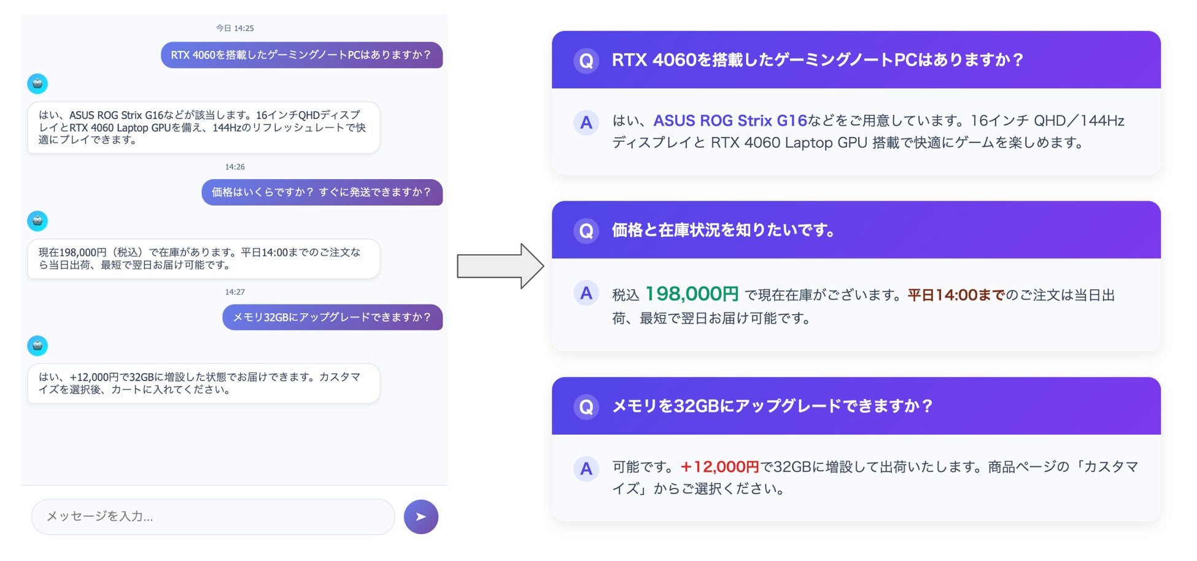
Task: Click the green 198,000円 price text
Action: tap(692, 294)
